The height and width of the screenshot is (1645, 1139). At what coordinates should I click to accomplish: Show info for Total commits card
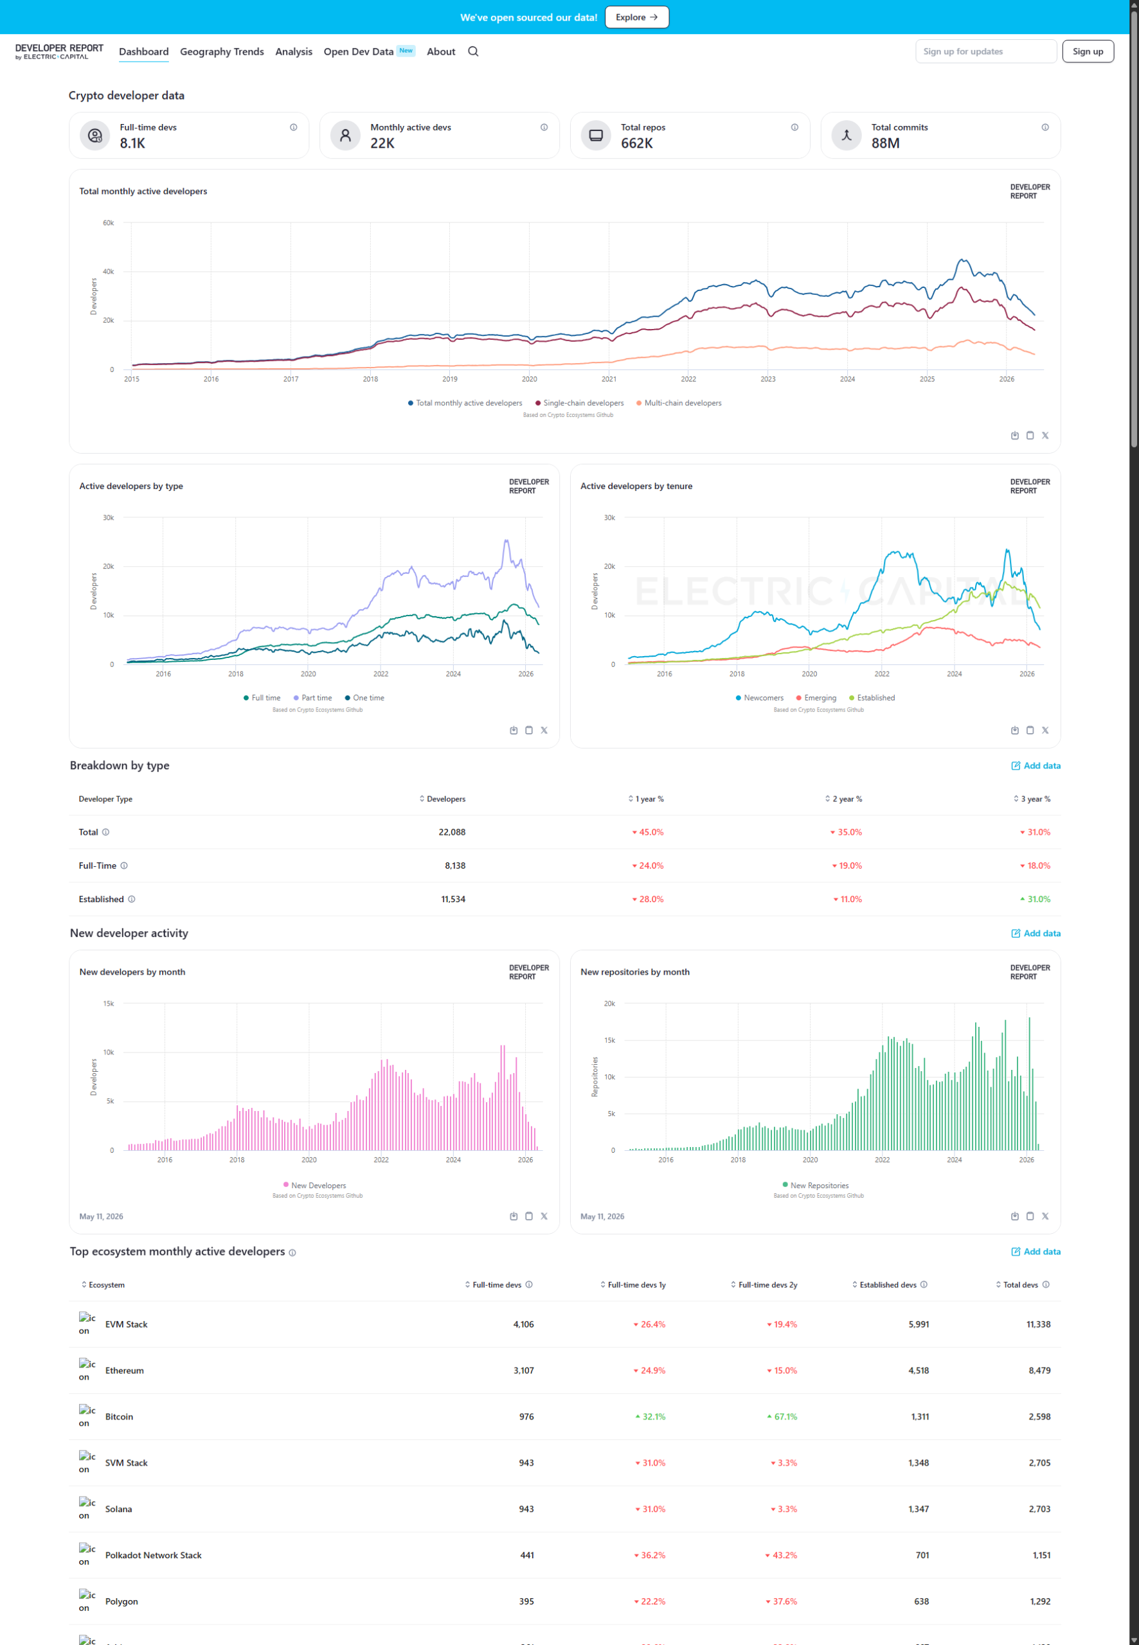tap(1045, 127)
